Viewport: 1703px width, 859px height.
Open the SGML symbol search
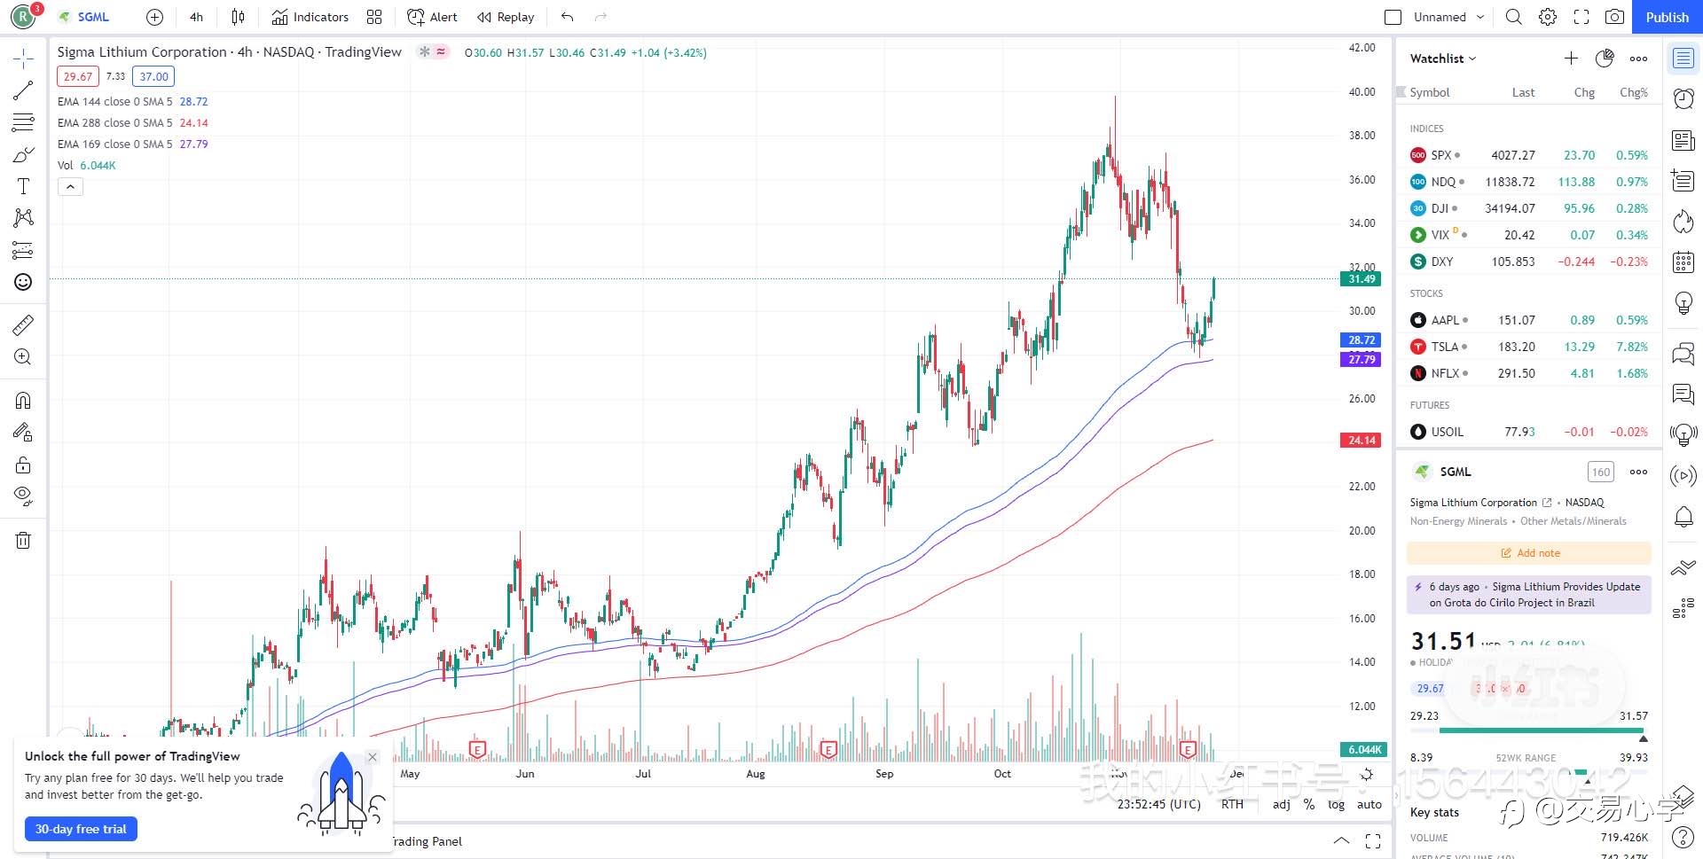point(84,17)
